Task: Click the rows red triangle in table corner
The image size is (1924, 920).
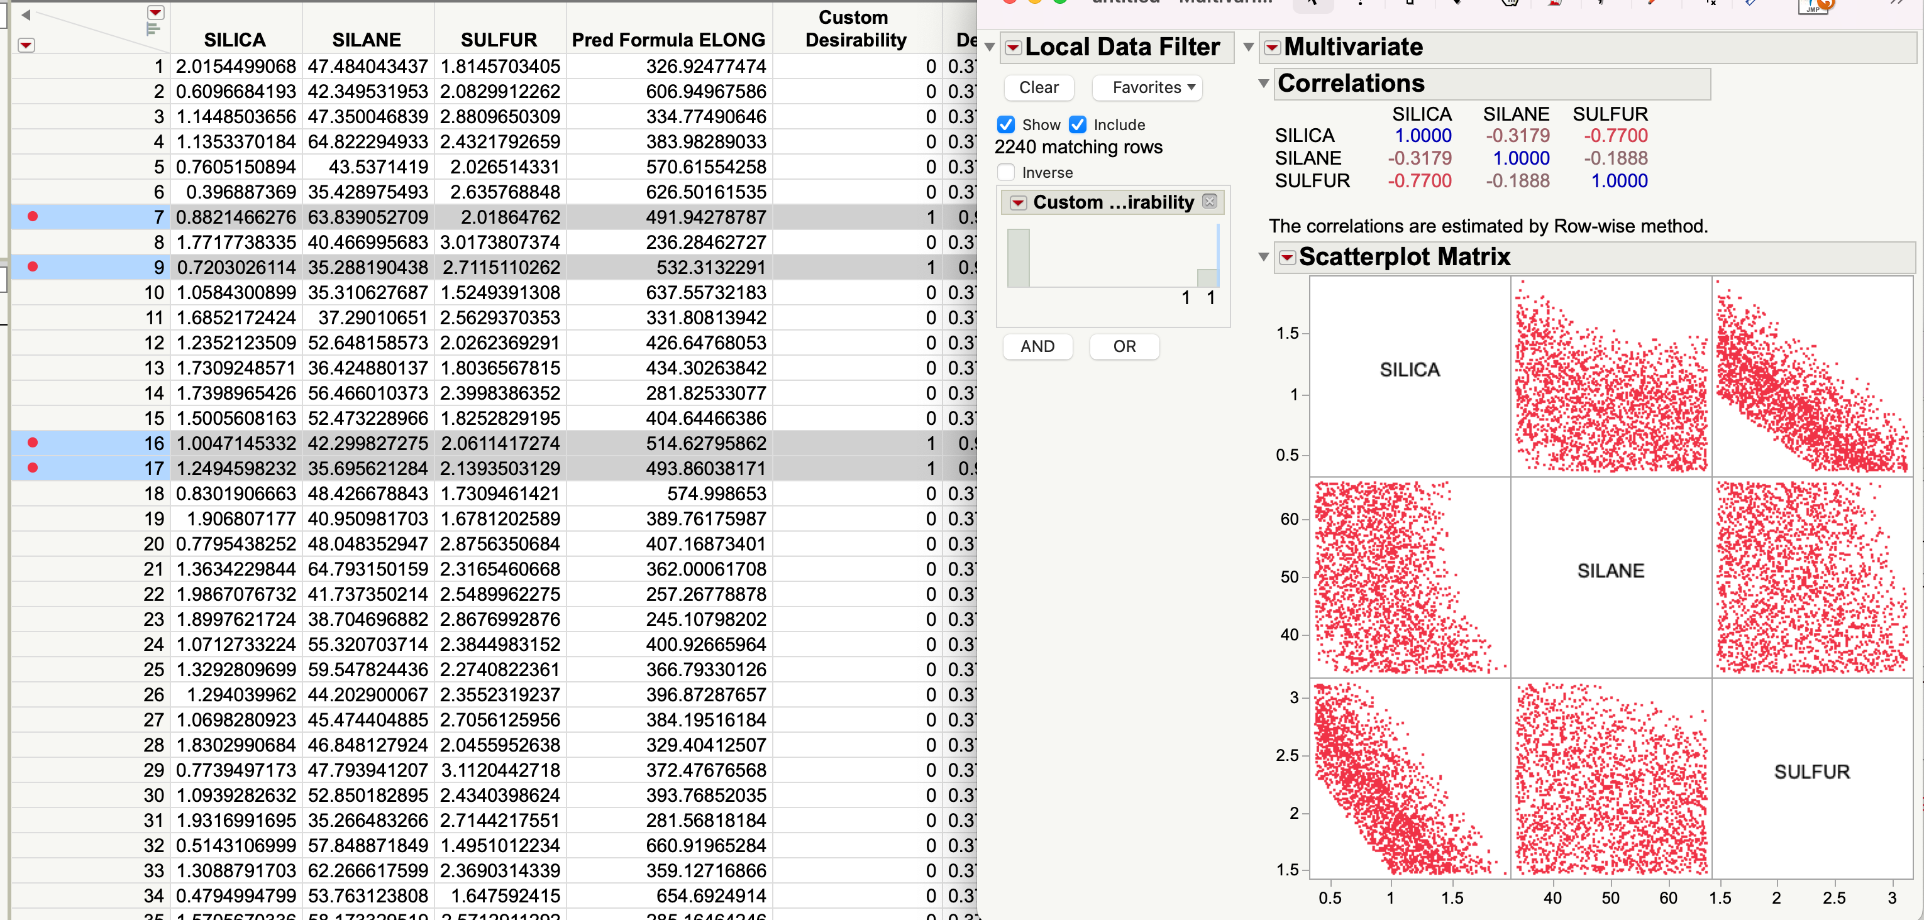Action: point(26,45)
